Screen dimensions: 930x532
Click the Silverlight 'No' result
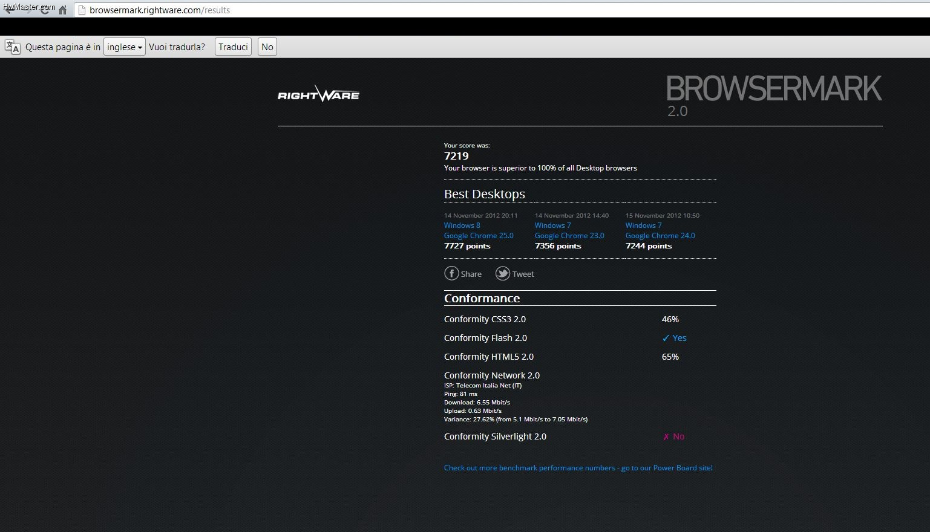(x=673, y=436)
